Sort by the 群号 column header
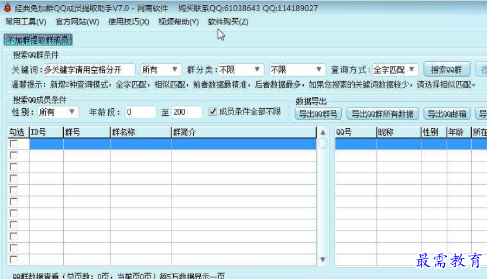Viewport: 487px width, 279px height. point(87,132)
